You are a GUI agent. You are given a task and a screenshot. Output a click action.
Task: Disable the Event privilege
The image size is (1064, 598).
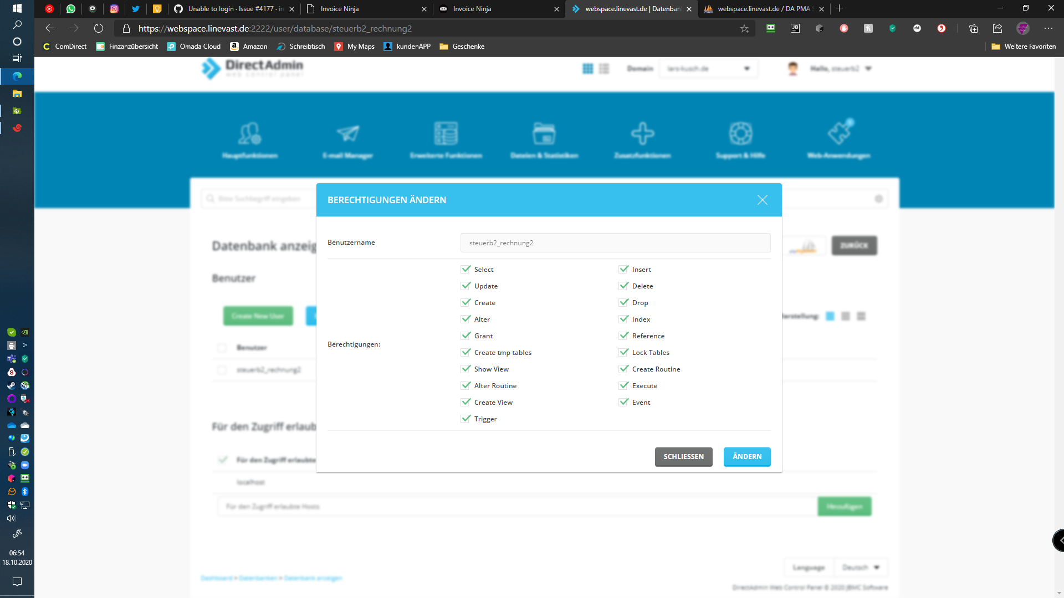(x=623, y=402)
